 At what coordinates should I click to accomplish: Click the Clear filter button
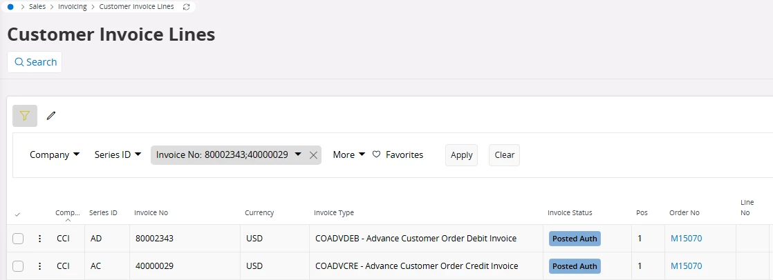coord(504,155)
